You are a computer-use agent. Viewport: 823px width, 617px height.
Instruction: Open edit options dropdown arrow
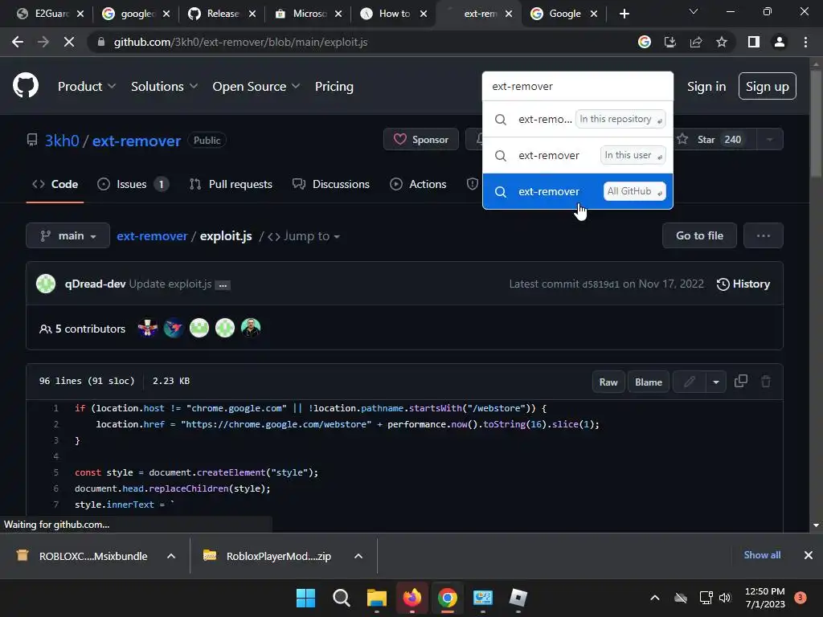click(x=716, y=382)
